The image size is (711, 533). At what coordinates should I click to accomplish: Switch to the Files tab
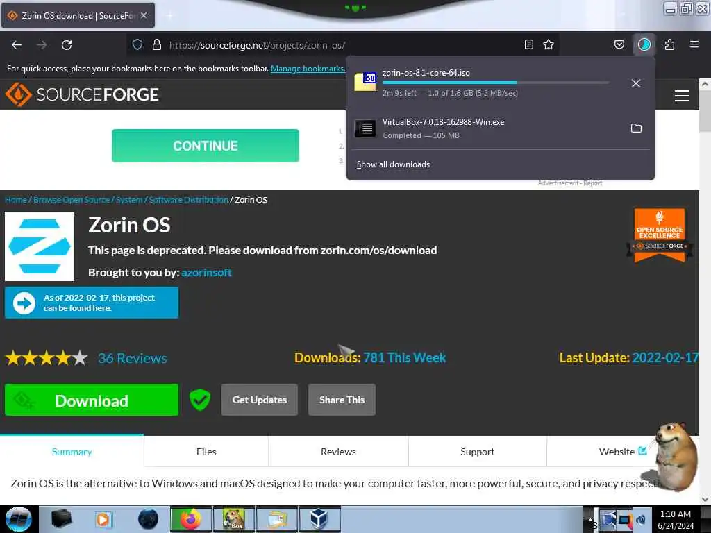tap(206, 452)
